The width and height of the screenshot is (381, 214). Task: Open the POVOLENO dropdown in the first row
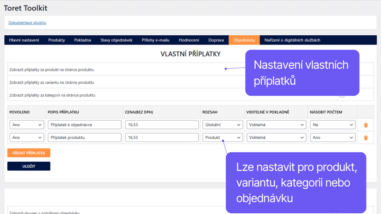[26, 124]
